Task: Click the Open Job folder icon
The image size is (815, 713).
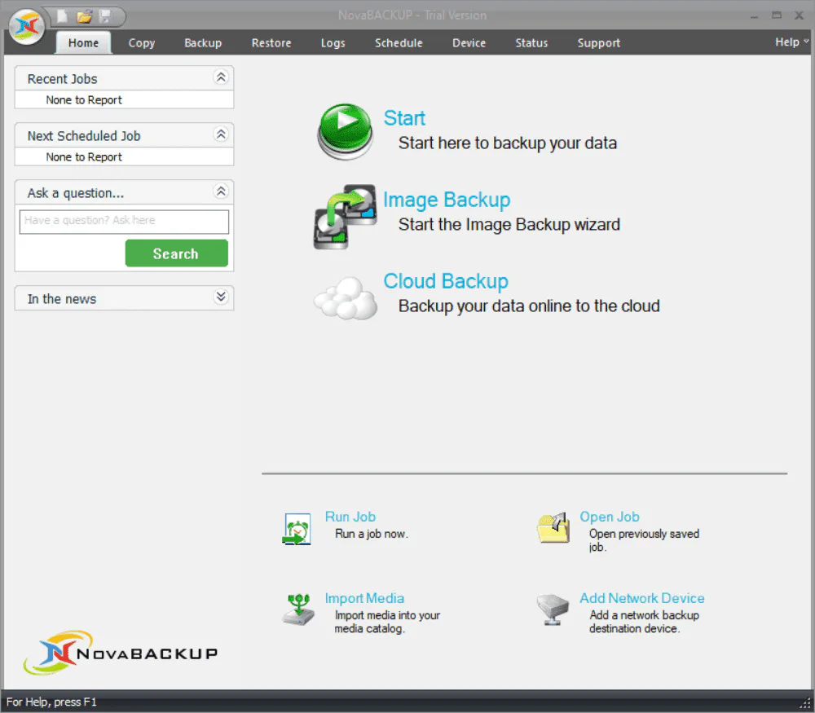Action: (553, 528)
